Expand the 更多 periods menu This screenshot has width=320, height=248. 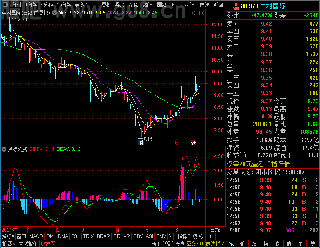click(81, 5)
